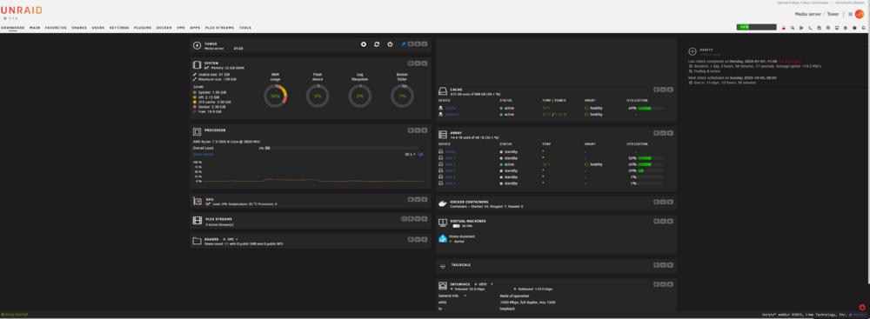This screenshot has height=319, width=870.
Task: Click the Plex Streams film icon
Action: coord(197,220)
